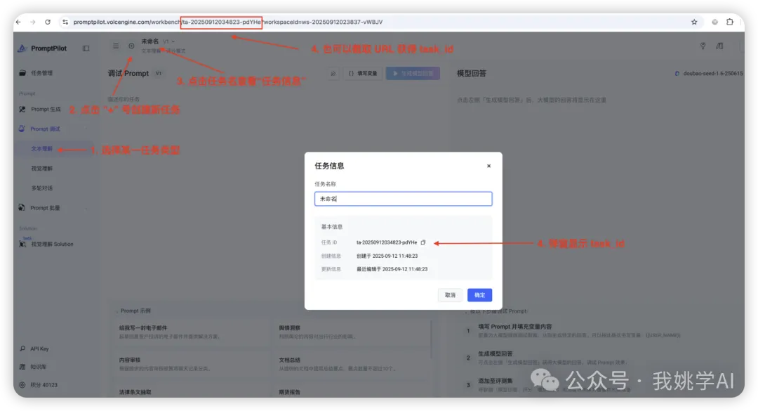The image size is (758, 411).
Task: Choose the 给我写一封电子邮件 prompt example
Action: coord(192,332)
